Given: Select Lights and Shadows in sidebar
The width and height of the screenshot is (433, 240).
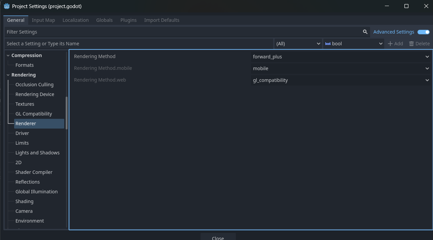Looking at the screenshot, I should (x=37, y=153).
